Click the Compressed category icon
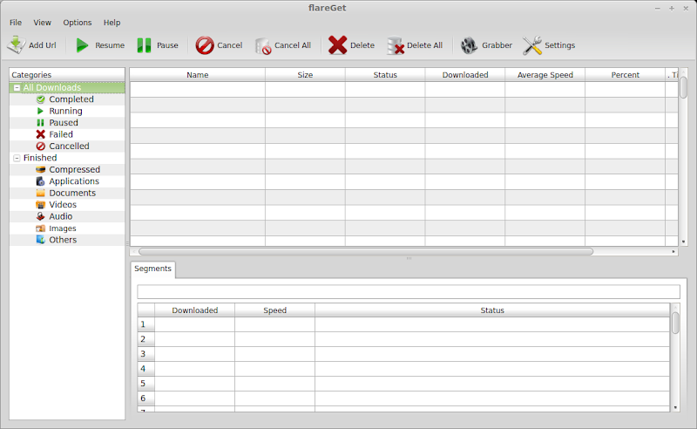This screenshot has width=697, height=429. pyautogui.click(x=40, y=169)
